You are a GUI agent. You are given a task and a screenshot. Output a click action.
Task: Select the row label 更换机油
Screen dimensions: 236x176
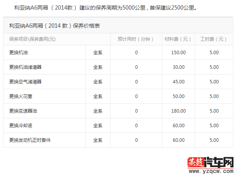click(x=18, y=52)
